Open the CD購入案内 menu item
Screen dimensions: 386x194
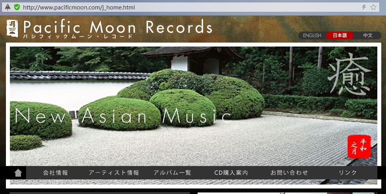(231, 173)
